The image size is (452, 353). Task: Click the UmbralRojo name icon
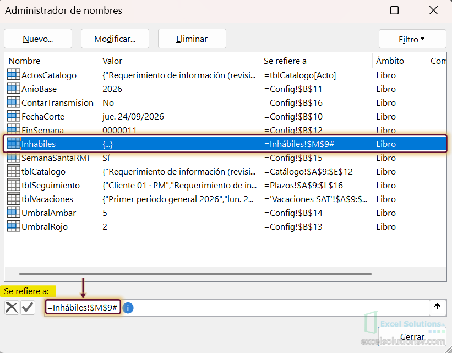coord(14,226)
